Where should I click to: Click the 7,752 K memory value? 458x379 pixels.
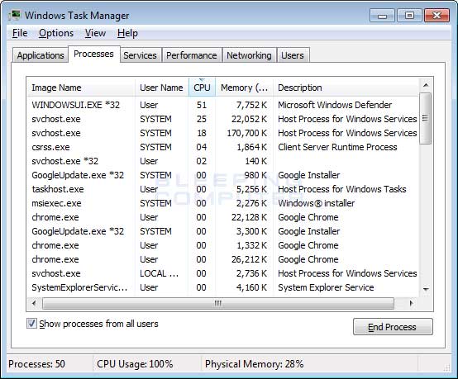251,105
